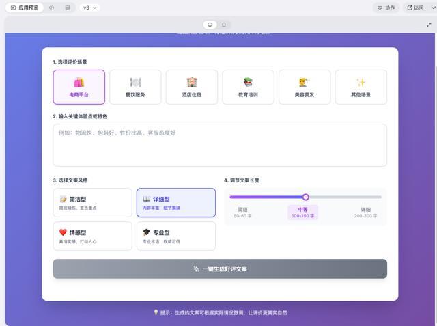Switch to the code view icon

tap(52, 8)
